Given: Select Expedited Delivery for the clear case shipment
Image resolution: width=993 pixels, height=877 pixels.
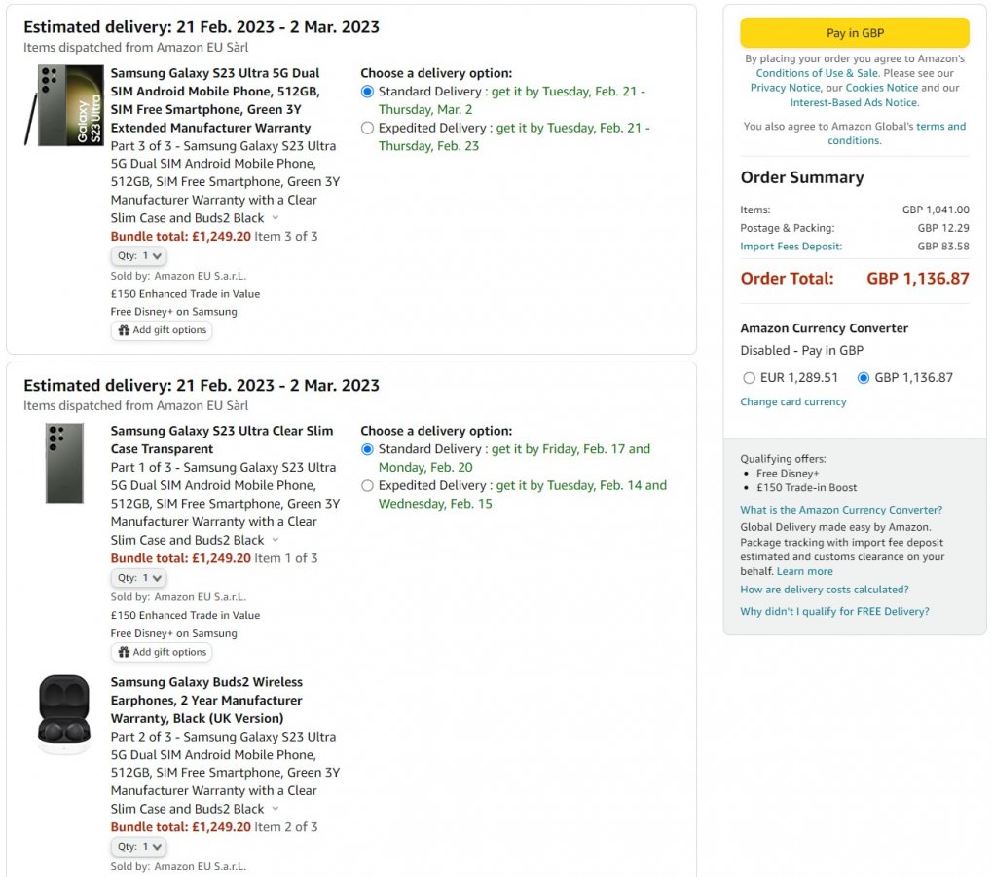Looking at the screenshot, I should coord(367,485).
